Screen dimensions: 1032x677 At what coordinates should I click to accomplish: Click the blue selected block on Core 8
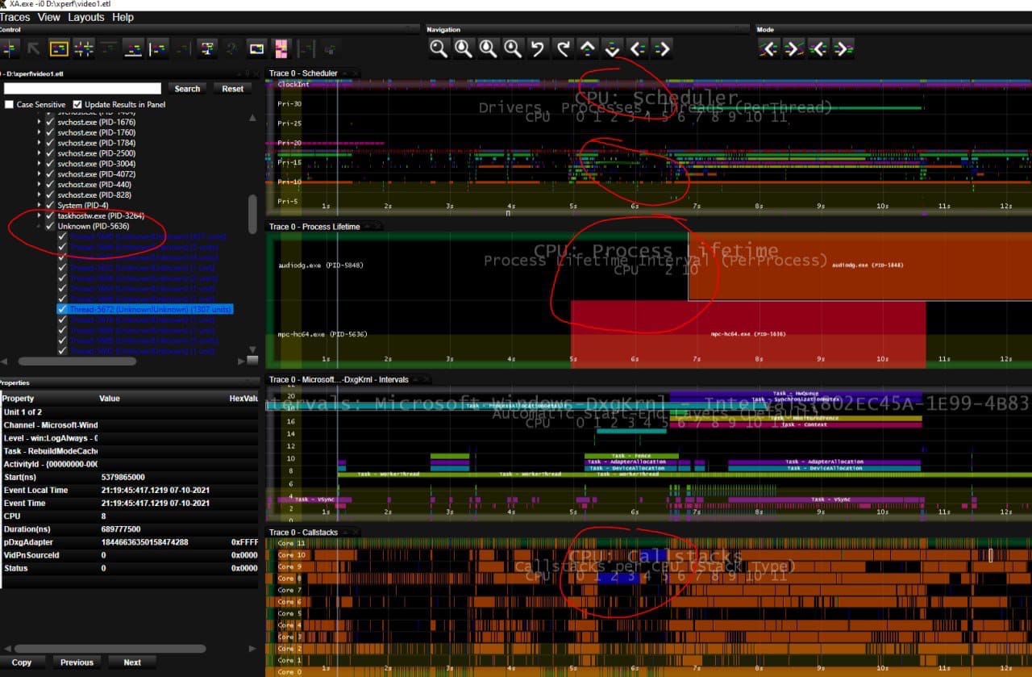(x=619, y=578)
